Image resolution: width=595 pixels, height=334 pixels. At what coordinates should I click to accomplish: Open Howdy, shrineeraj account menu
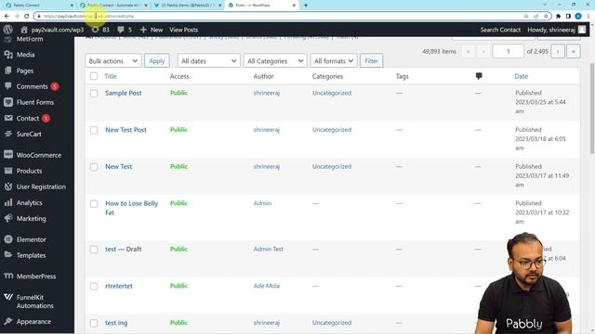556,30
